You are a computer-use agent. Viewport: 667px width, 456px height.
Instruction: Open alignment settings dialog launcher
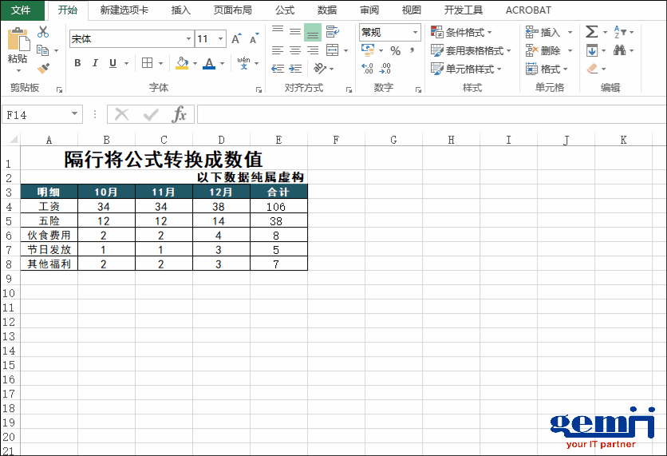click(349, 89)
